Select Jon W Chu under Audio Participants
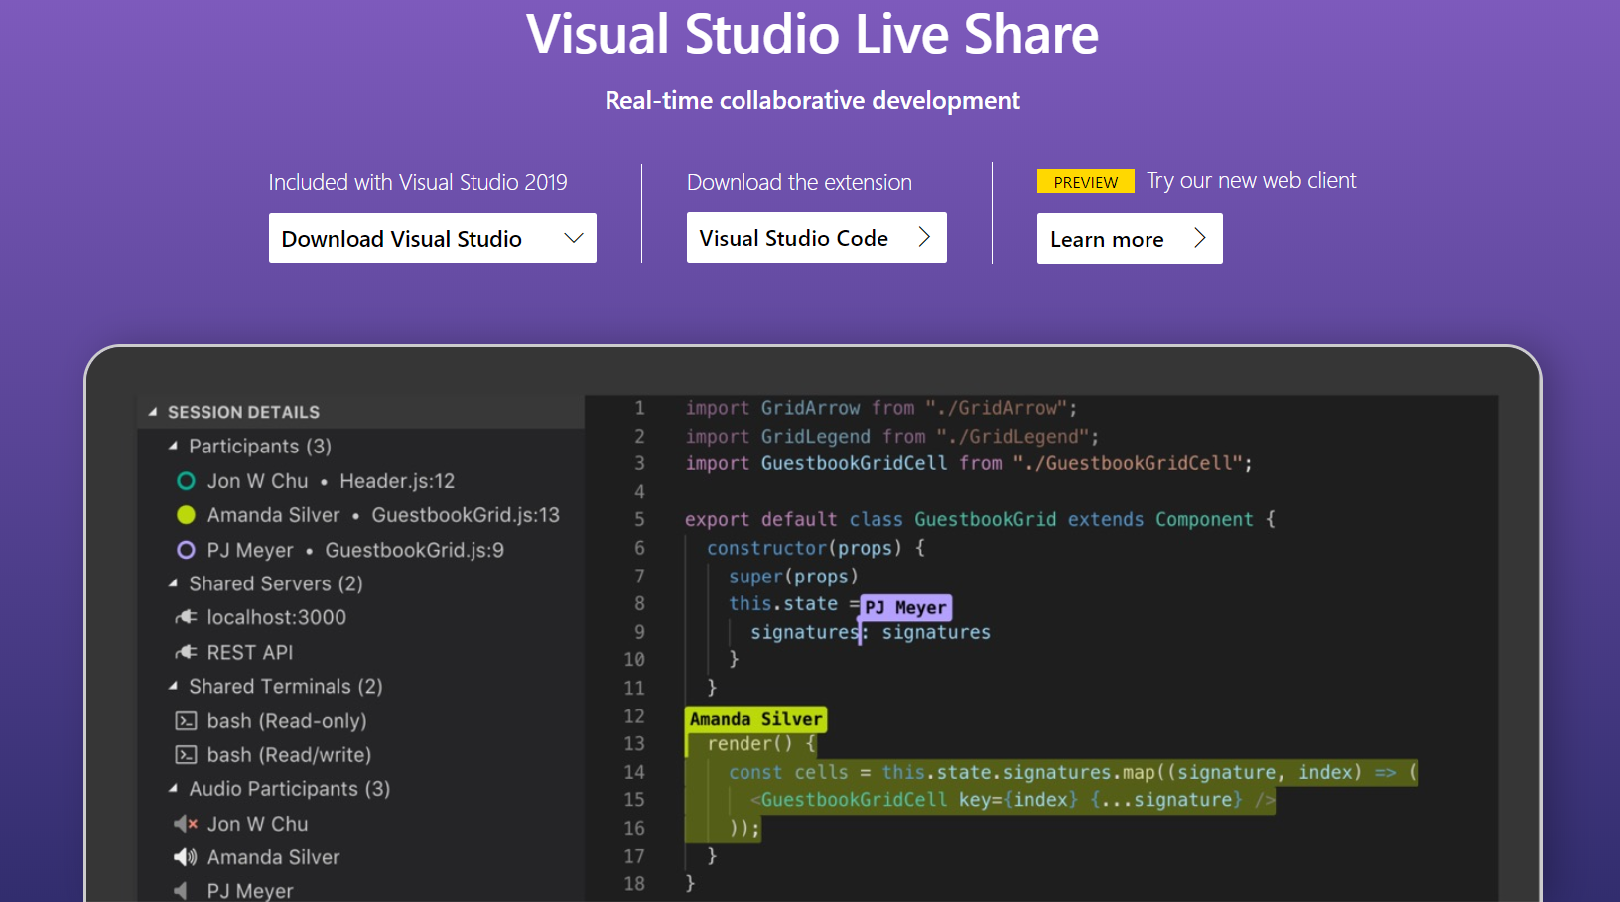This screenshot has height=902, width=1620. [361, 824]
